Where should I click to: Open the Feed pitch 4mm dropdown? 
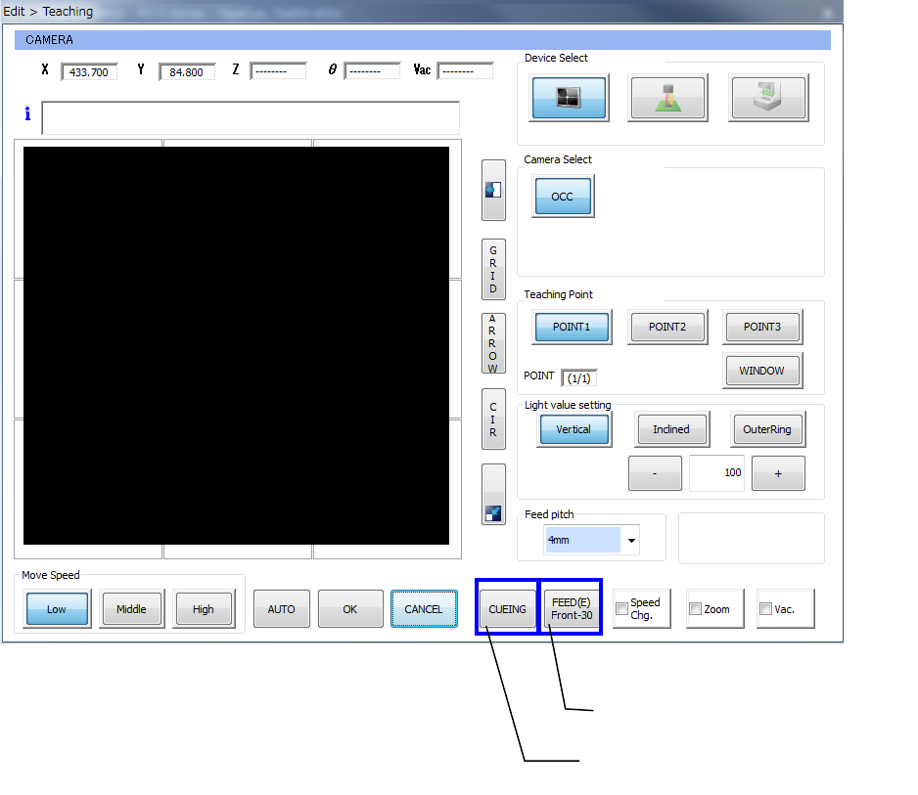591,540
